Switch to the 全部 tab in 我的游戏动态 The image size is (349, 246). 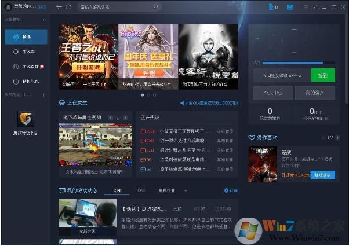click(x=117, y=190)
